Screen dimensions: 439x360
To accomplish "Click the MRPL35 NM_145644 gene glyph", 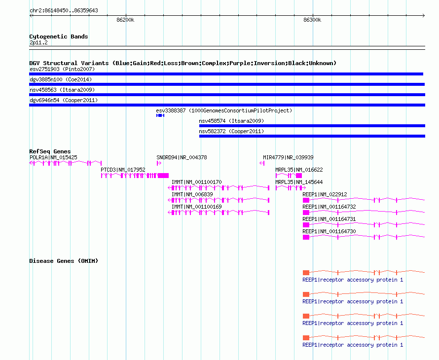I will [x=291, y=188].
